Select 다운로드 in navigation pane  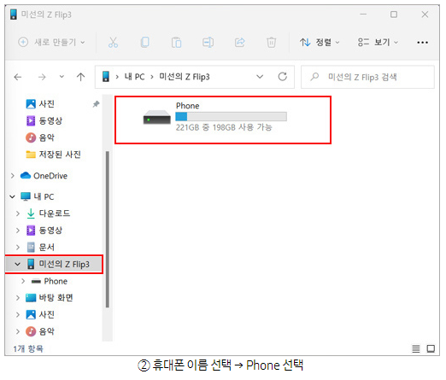(48, 213)
